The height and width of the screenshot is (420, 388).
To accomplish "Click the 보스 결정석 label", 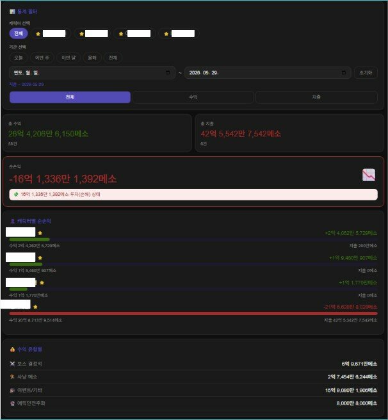I will tap(29, 364).
